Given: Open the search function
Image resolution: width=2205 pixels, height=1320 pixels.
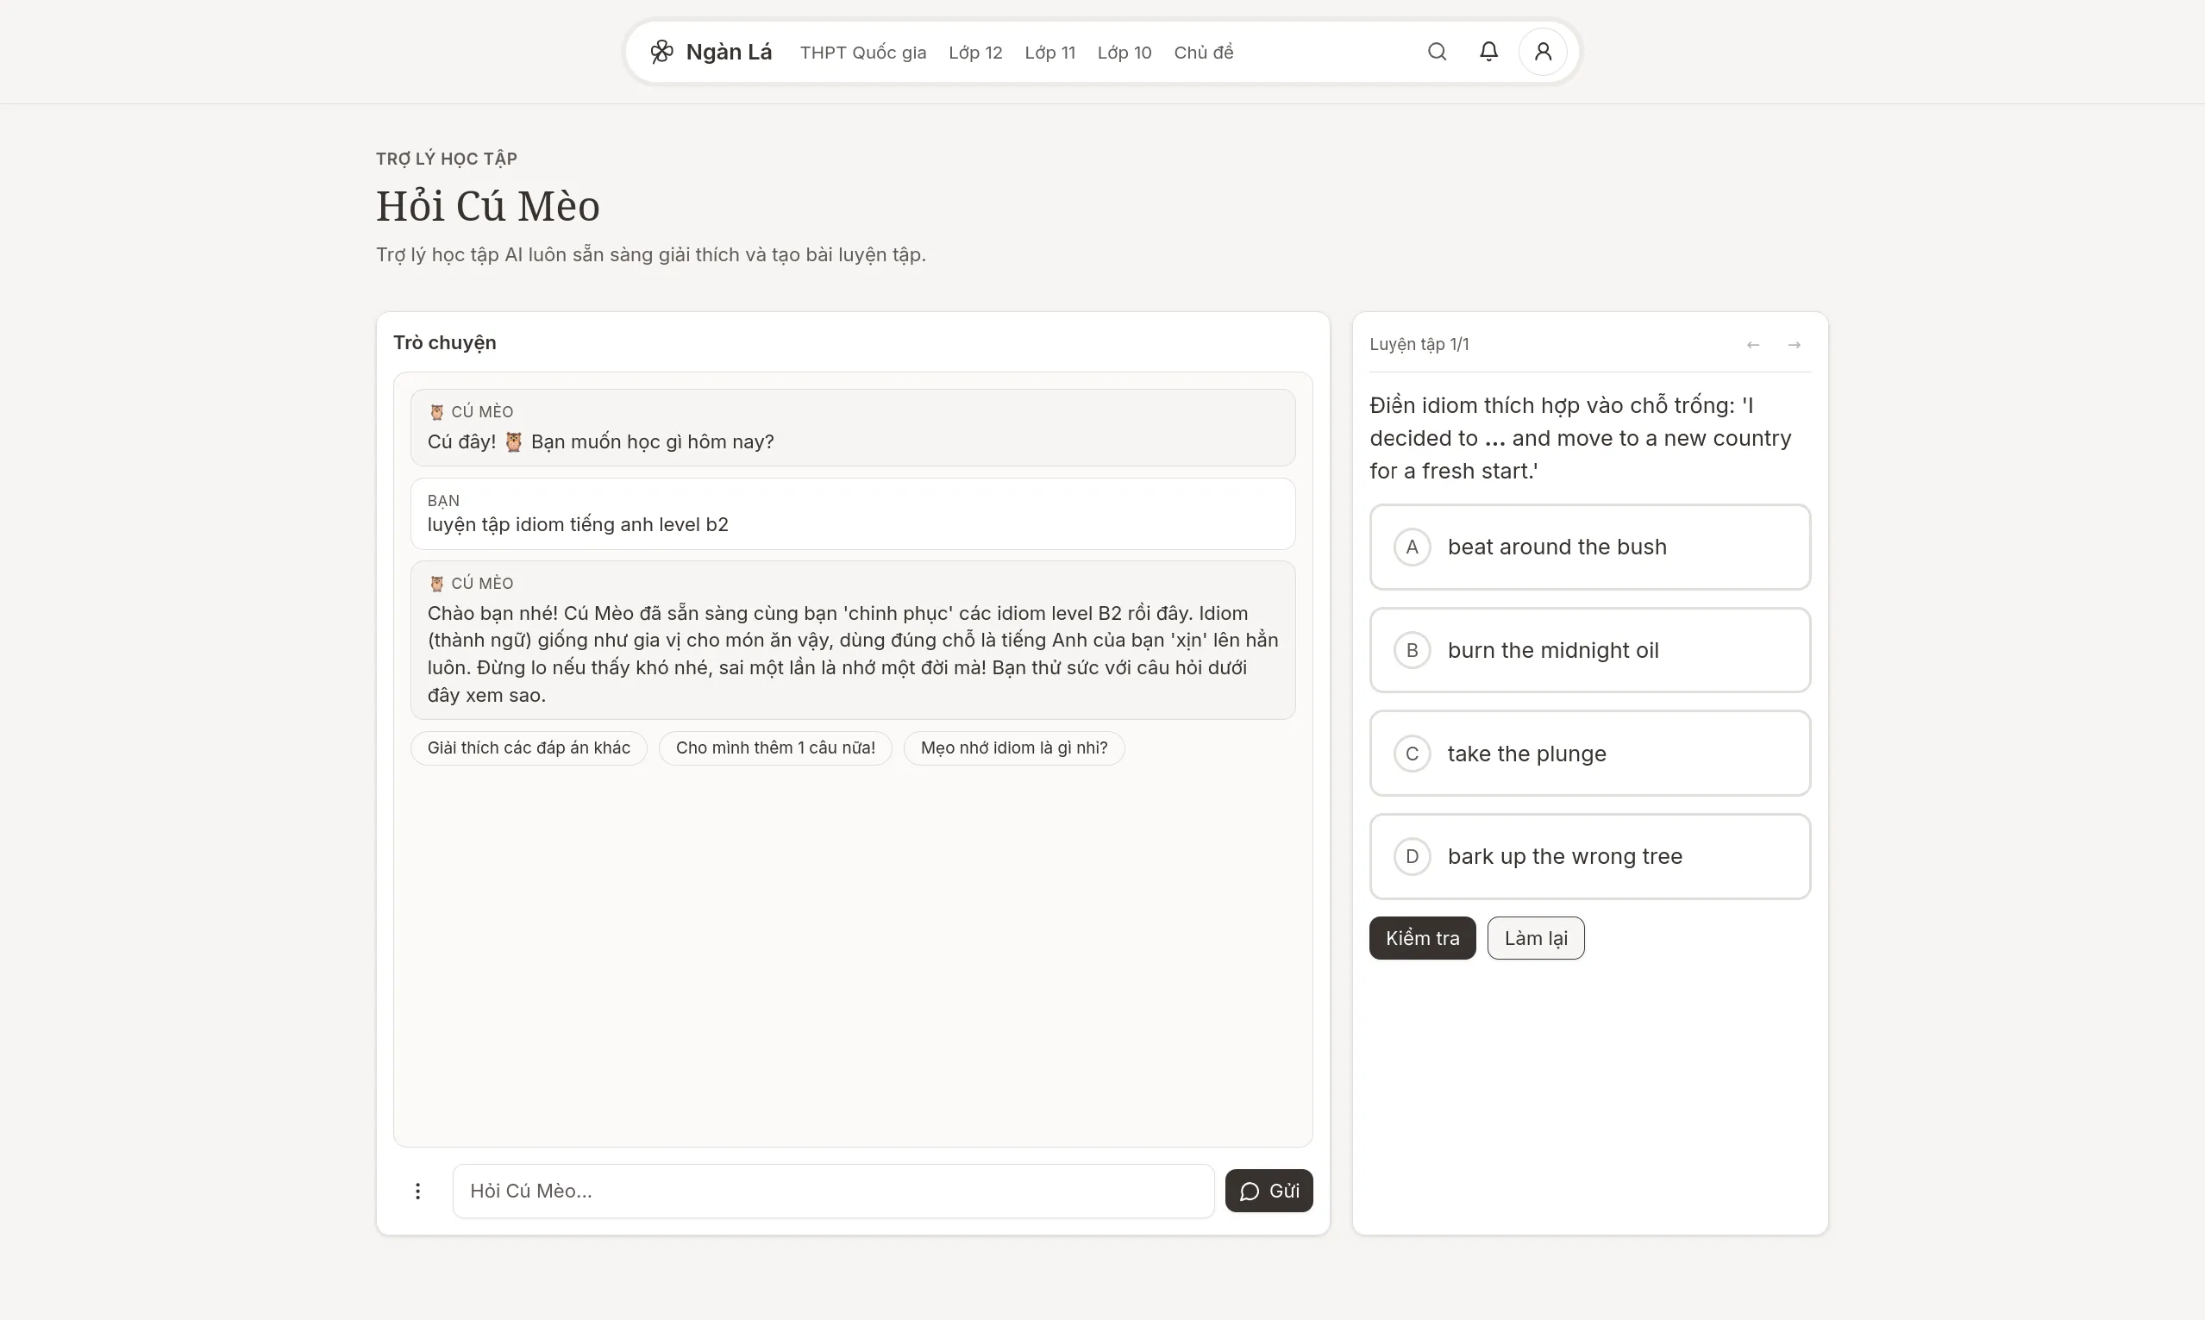Looking at the screenshot, I should (1437, 52).
